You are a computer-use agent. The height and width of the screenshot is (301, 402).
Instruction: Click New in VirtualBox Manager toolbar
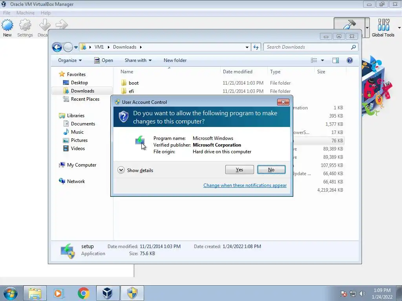[x=7, y=28]
